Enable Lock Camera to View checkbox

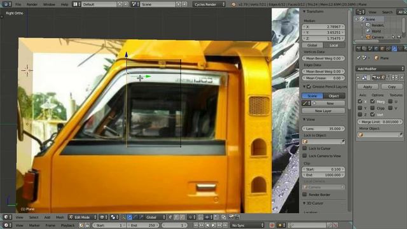305,156
